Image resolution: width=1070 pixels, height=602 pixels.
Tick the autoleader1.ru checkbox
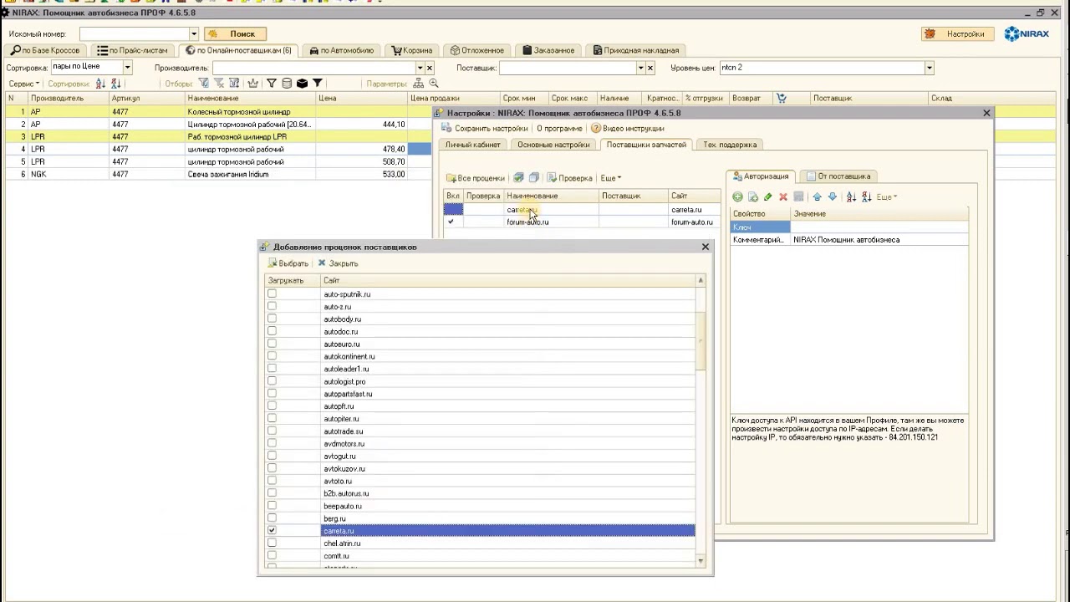[x=272, y=369]
